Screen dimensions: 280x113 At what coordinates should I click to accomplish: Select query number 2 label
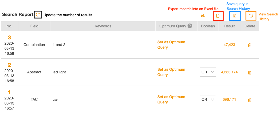[x=9, y=65]
